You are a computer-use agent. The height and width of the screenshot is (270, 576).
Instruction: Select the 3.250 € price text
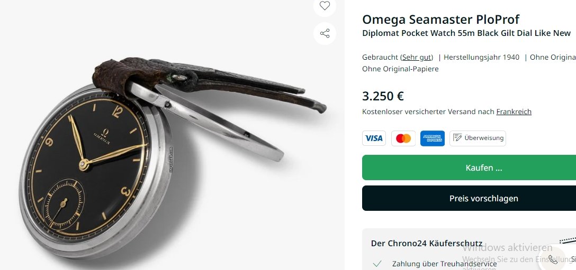pyautogui.click(x=383, y=96)
